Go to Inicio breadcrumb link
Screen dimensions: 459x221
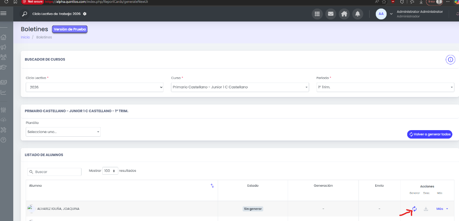[x=25, y=37]
